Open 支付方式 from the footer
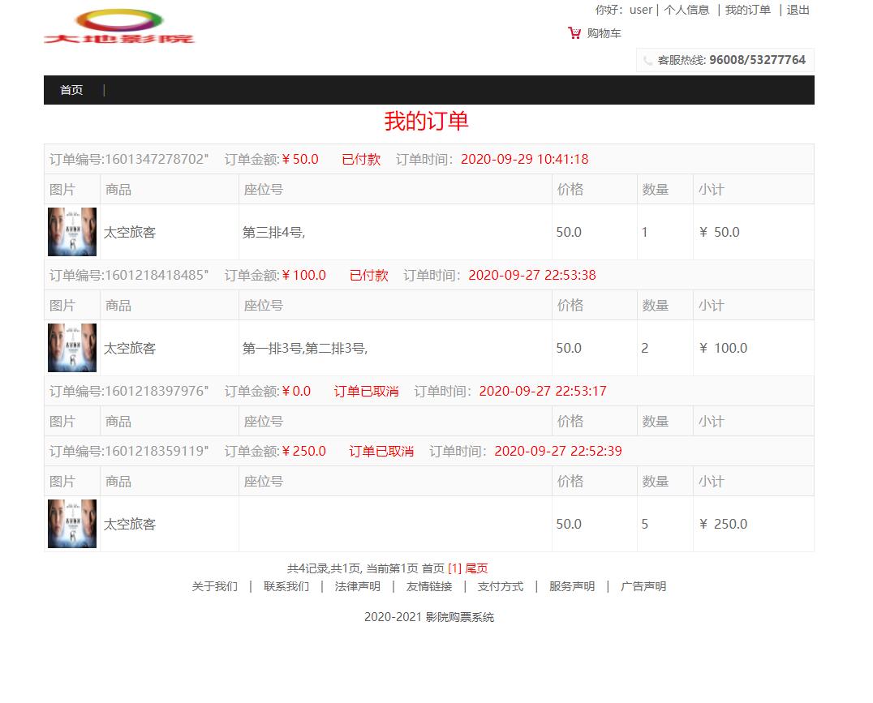This screenshot has width=873, height=703. pos(501,585)
